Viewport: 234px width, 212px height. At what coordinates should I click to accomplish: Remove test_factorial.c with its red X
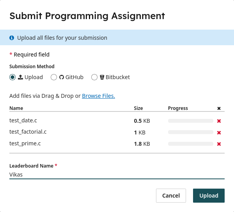[x=219, y=132]
